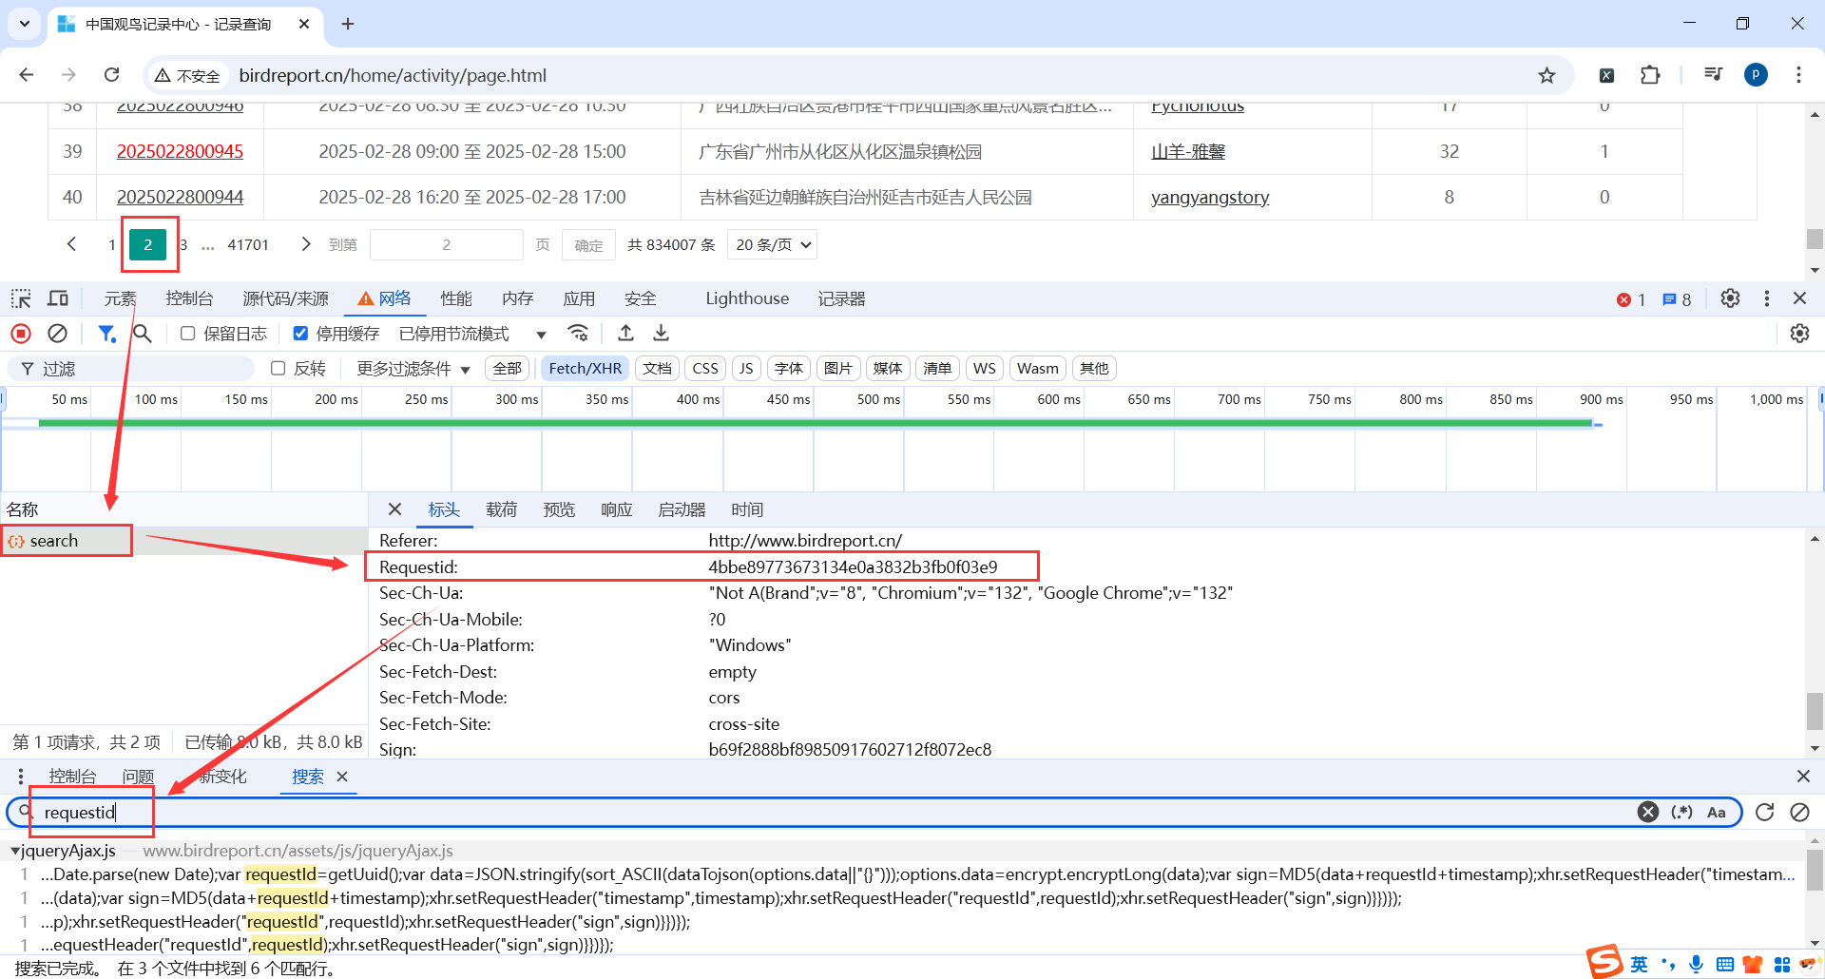Screen dimensions: 1825x979
Task: Open the Lighthouse tab
Action: [x=747, y=298]
